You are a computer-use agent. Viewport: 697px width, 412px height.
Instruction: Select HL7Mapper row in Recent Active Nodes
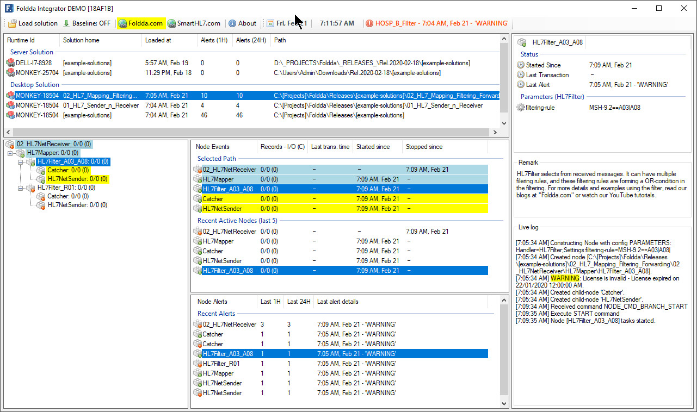pos(341,241)
